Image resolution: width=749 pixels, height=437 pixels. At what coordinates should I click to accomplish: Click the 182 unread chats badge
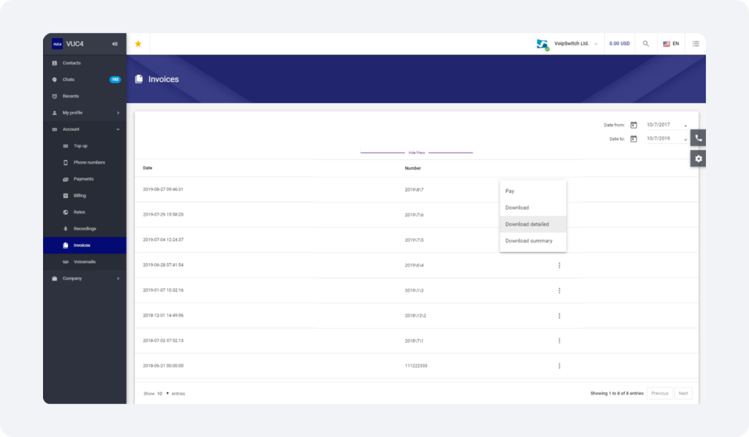tap(115, 80)
